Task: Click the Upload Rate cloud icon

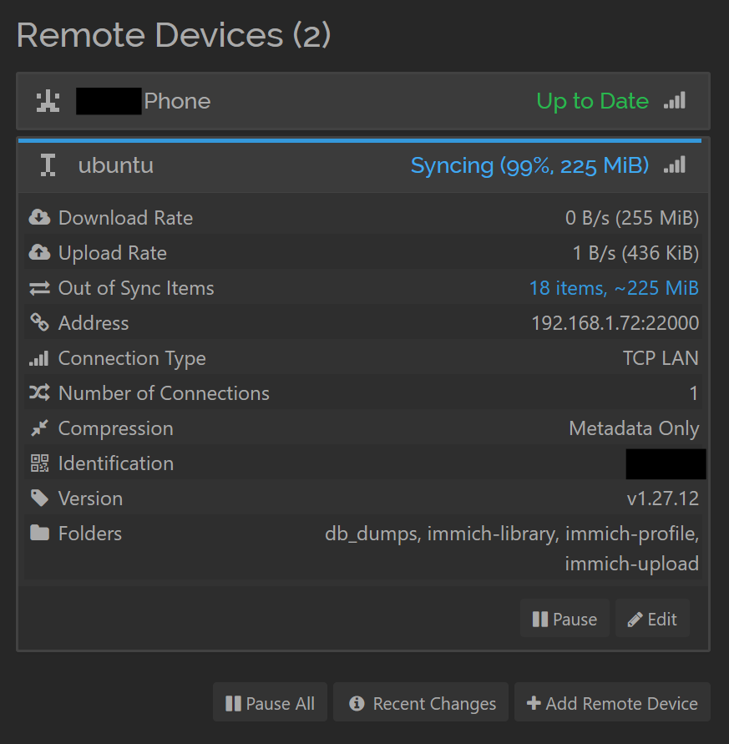Action: [x=39, y=252]
